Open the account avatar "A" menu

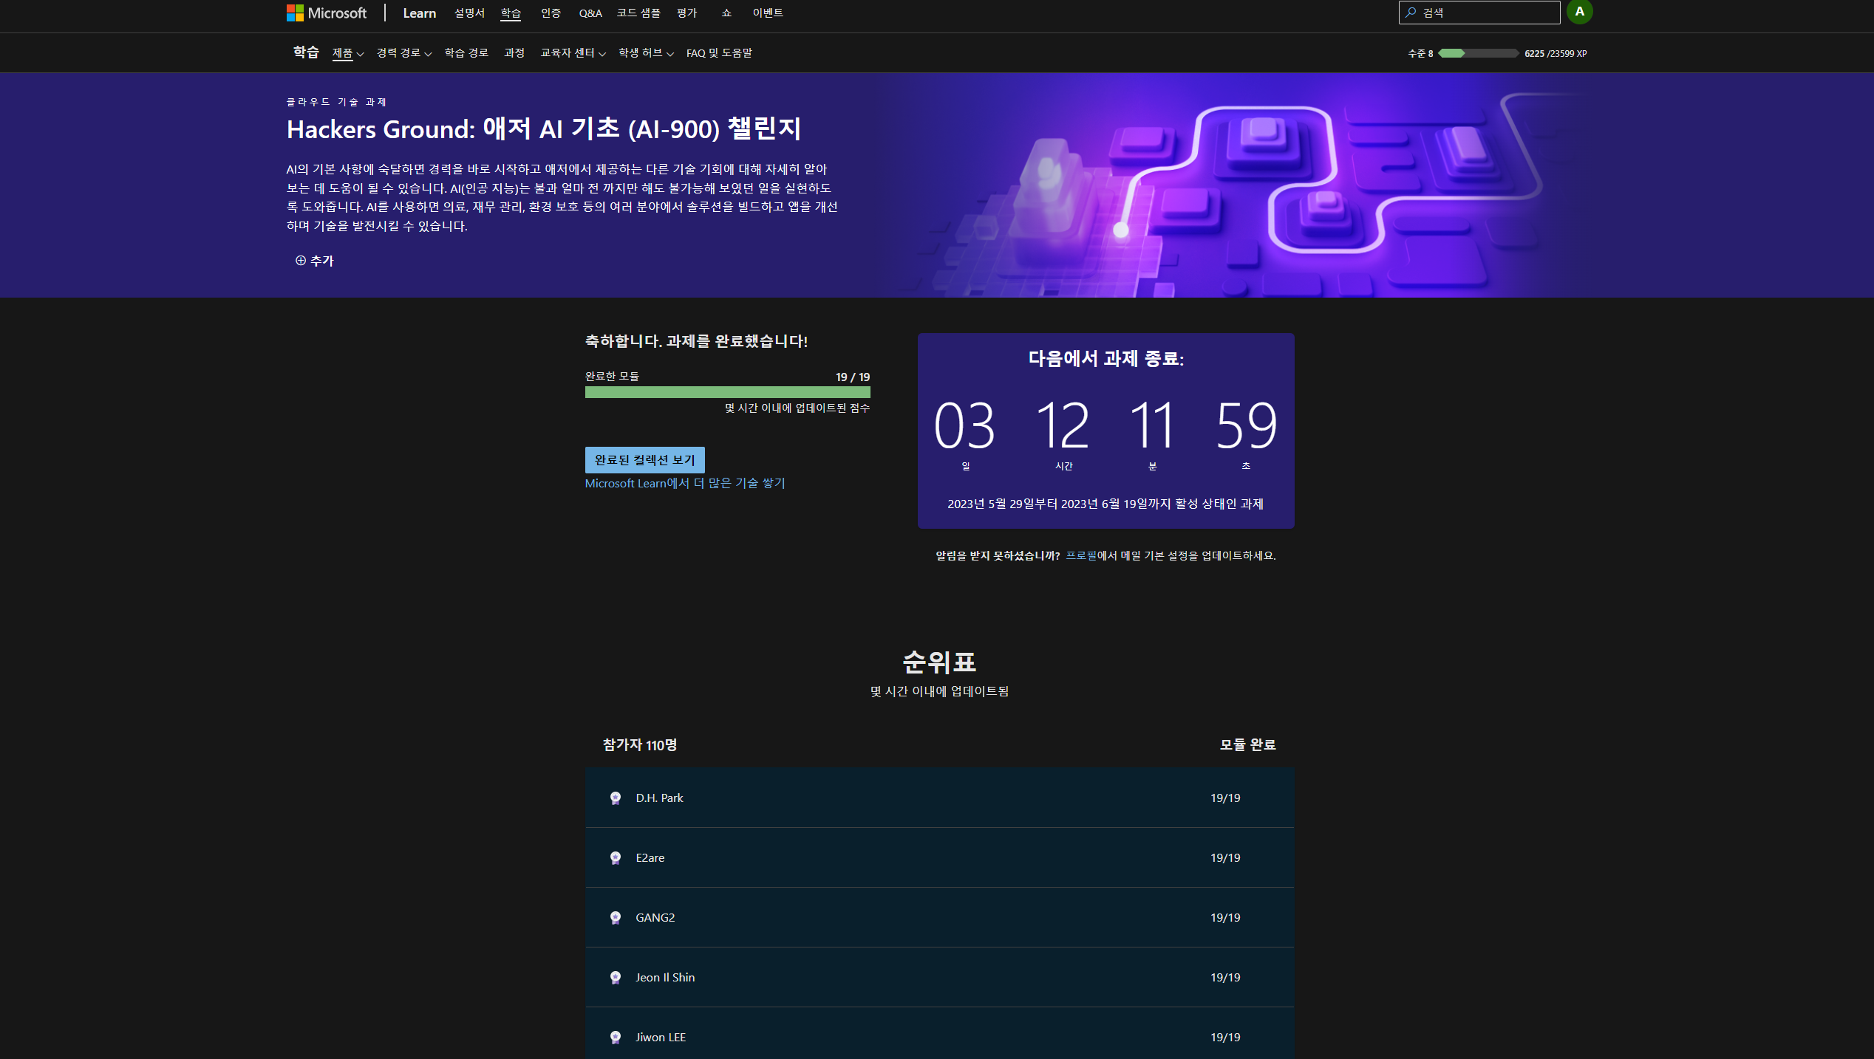(x=1580, y=12)
